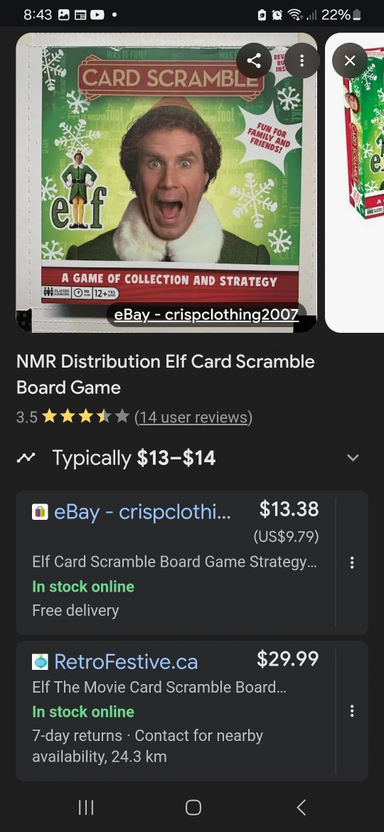The height and width of the screenshot is (832, 384).
Task: Close the product panel with X
Action: click(x=350, y=61)
